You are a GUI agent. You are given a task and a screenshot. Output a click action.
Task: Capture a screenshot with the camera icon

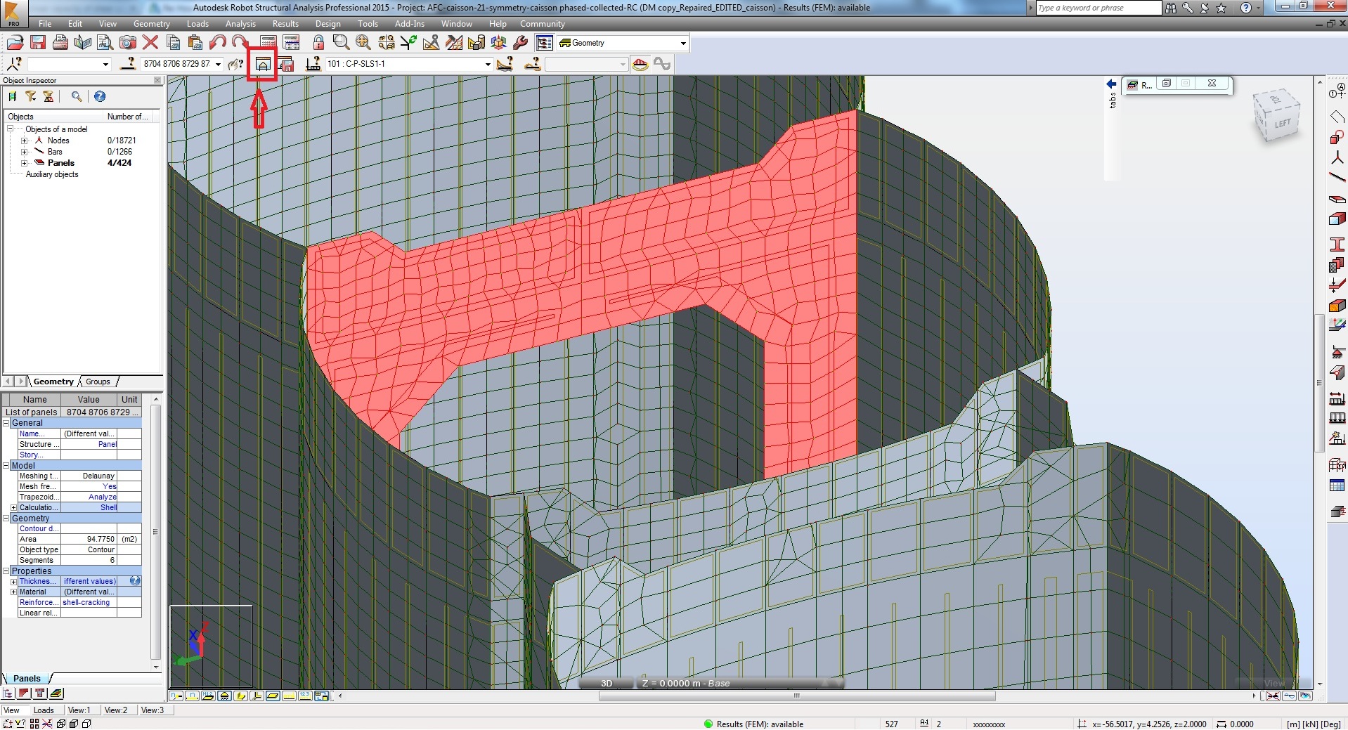coord(128,42)
